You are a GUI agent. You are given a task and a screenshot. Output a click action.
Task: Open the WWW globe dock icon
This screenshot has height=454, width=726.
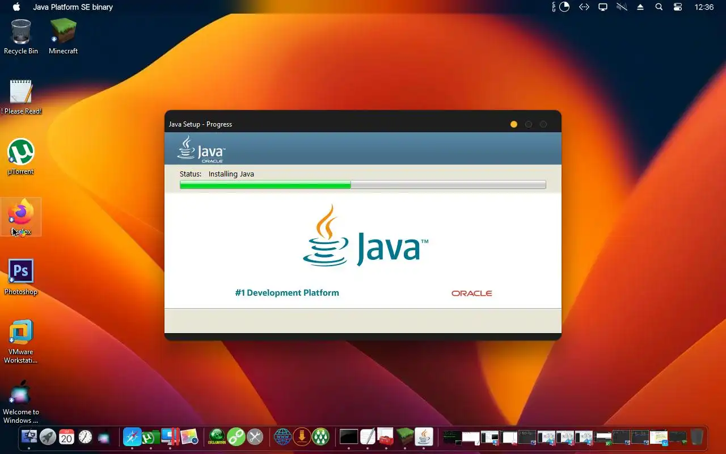282,436
